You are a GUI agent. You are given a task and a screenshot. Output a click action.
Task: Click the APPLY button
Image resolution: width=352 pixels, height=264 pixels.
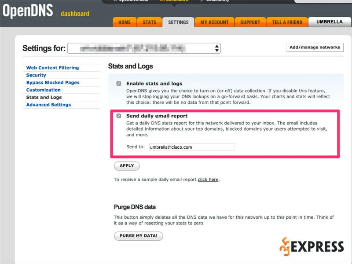(127, 166)
